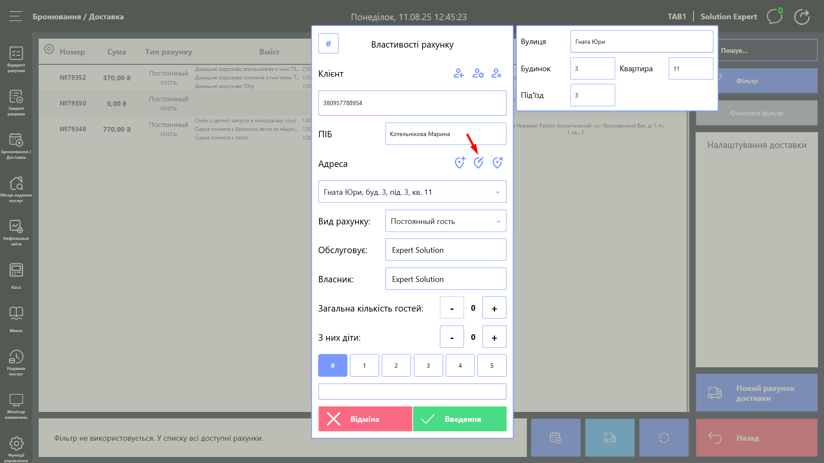Cancel with the Відміна button

coord(365,419)
